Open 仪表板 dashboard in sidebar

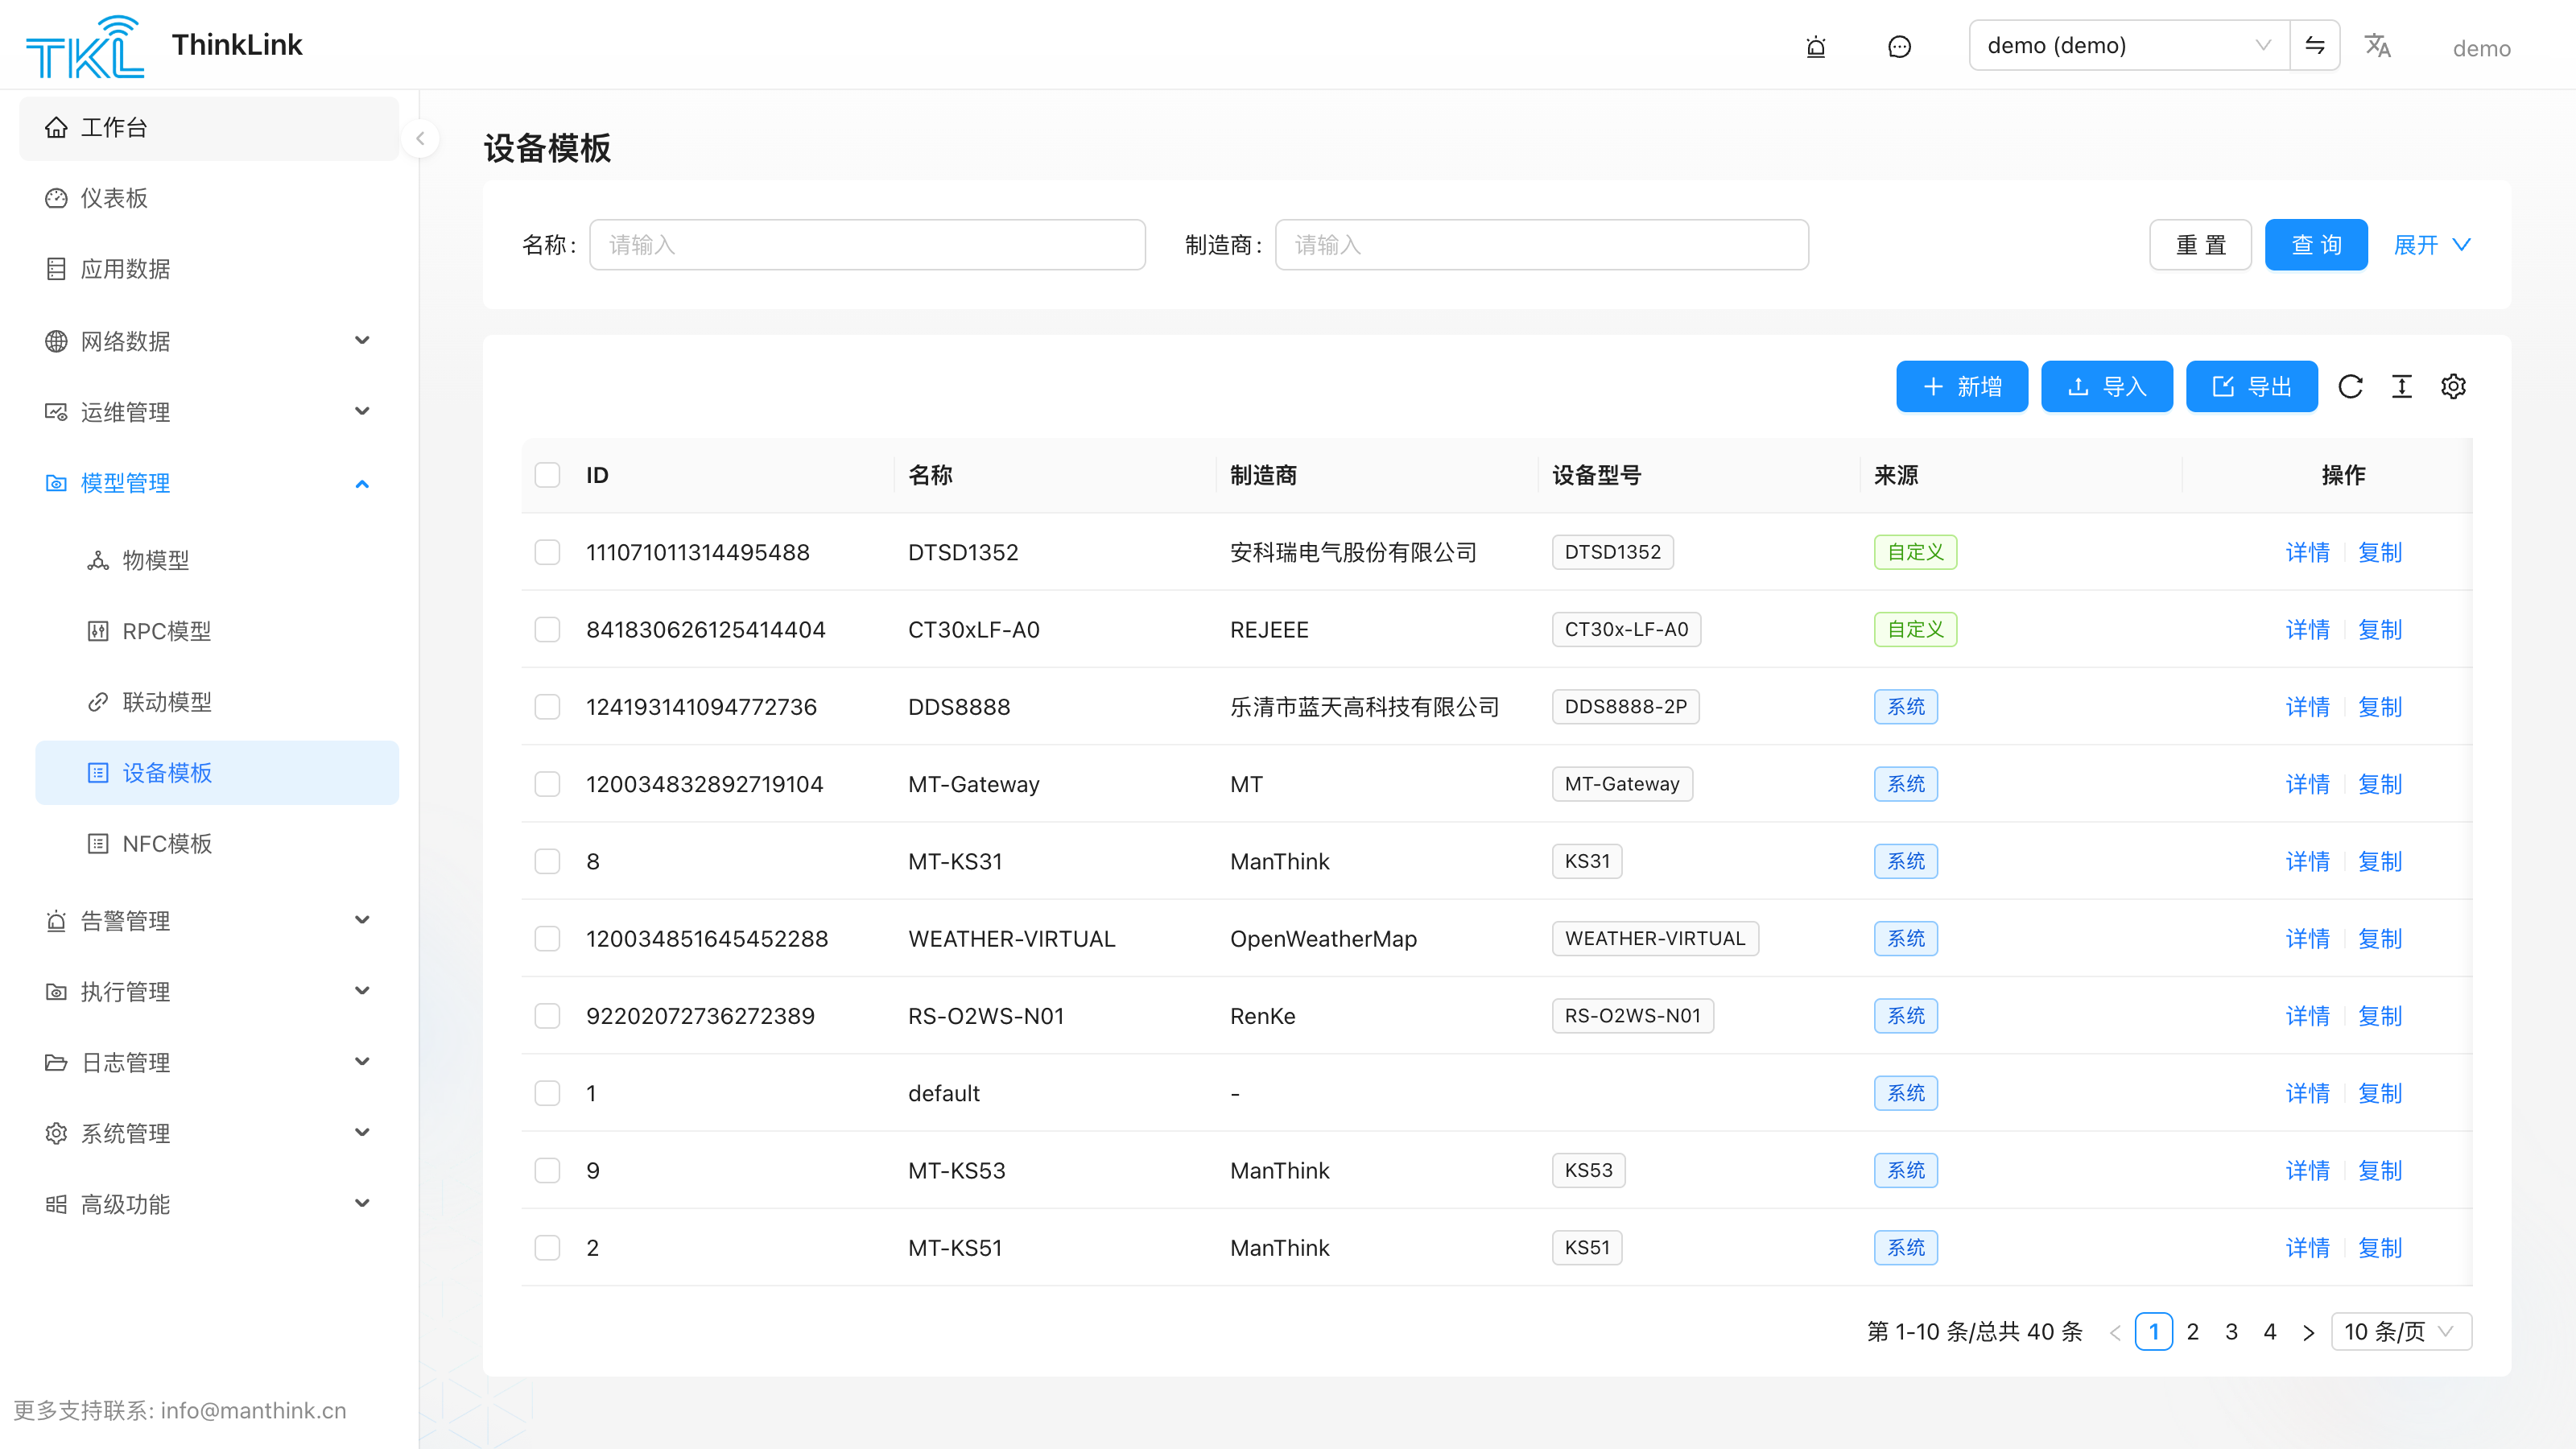coord(209,198)
